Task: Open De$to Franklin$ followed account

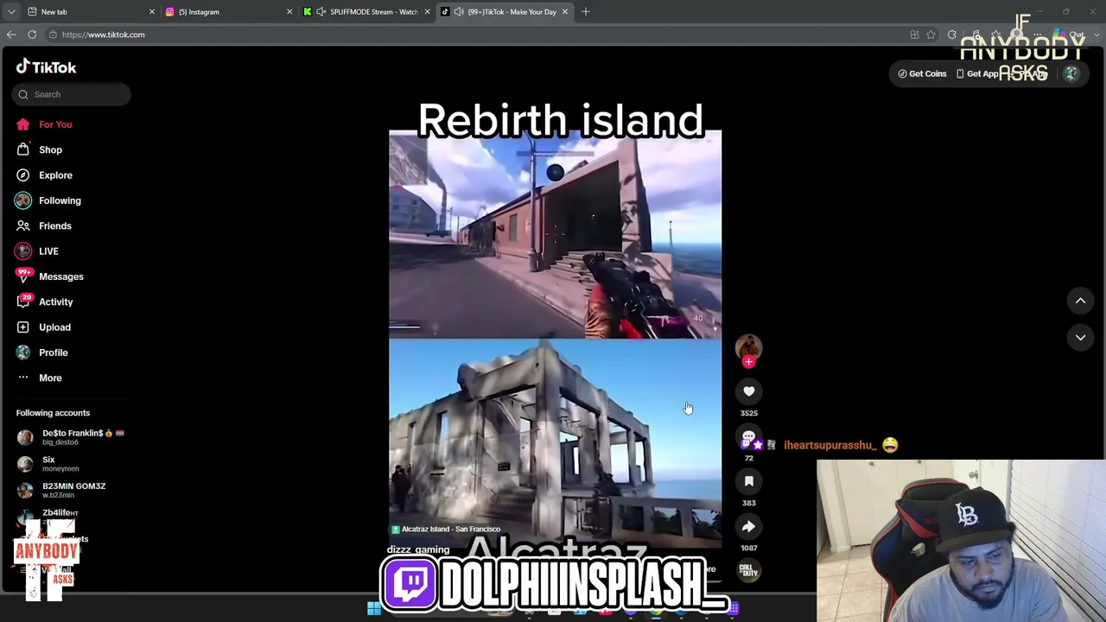Action: pyautogui.click(x=71, y=437)
